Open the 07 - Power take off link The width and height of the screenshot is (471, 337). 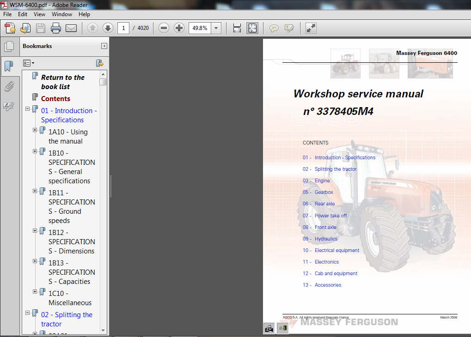[x=325, y=216]
